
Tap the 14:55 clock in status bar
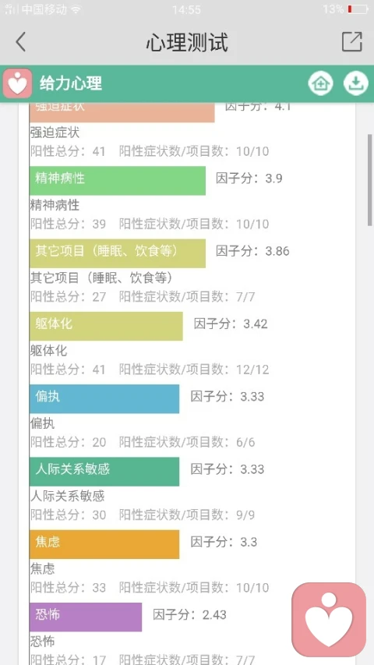[186, 9]
